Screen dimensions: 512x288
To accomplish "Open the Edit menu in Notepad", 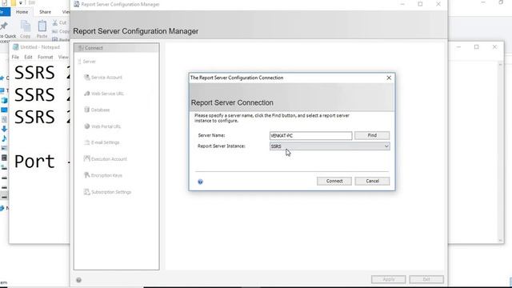I will pyautogui.click(x=29, y=57).
